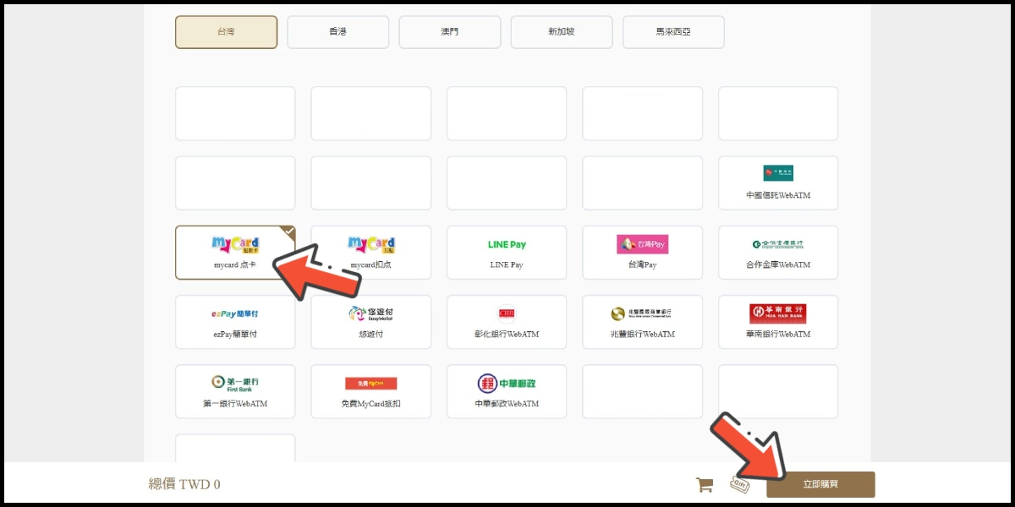This screenshot has width=1015, height=507.
Task: Select 兆豐銀行WebATM payment option
Action: pyautogui.click(x=643, y=321)
